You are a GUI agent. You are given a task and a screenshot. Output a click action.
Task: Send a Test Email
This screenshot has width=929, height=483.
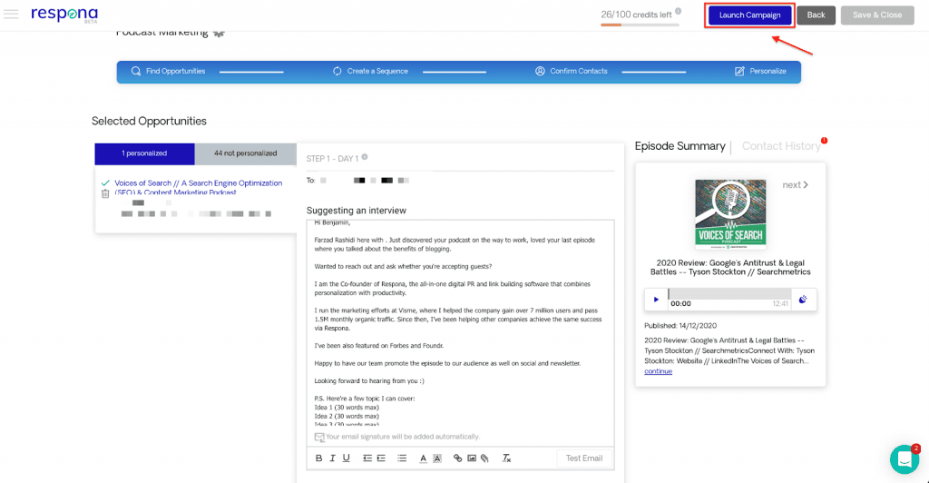click(x=583, y=458)
